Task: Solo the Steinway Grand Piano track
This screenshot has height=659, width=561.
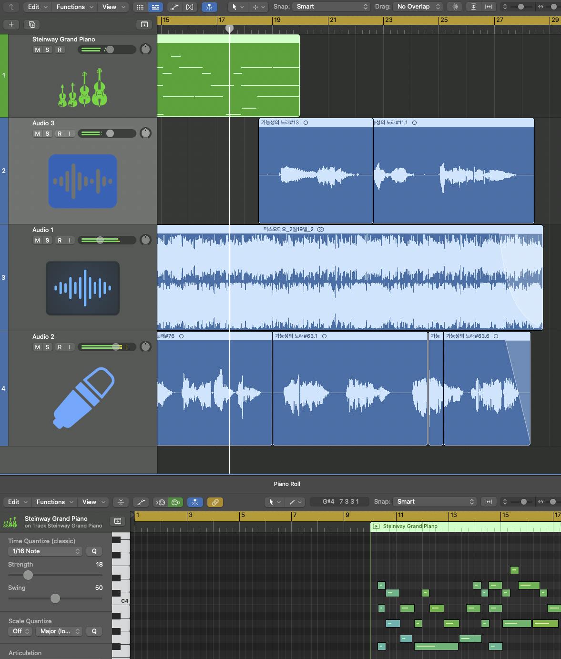Action: 47,50
